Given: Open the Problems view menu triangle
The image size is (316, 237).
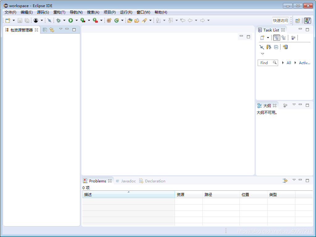Looking at the screenshot, I should point(294,180).
